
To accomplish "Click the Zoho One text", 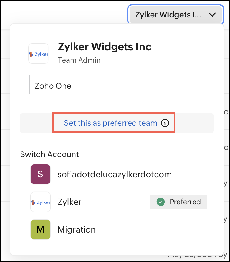I will [53, 86].
